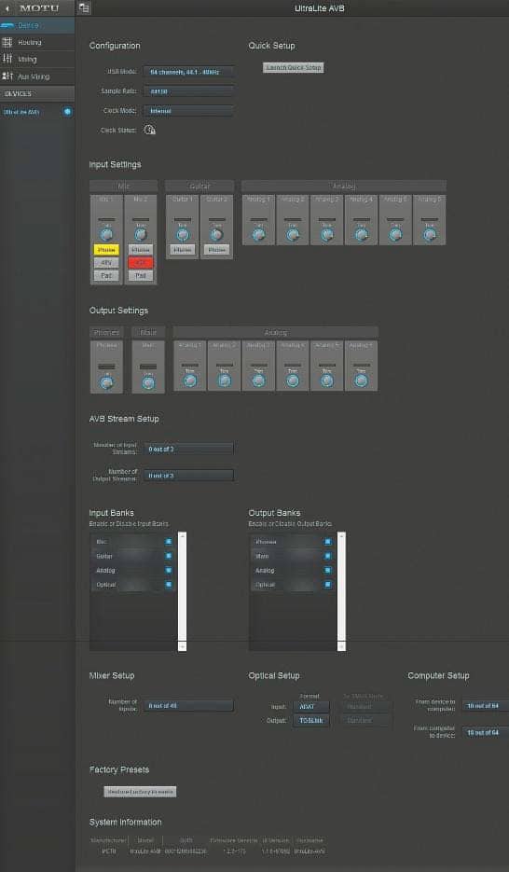This screenshot has height=872, width=509.
Task: Open the Clock Mode dropdown
Action: tap(188, 111)
